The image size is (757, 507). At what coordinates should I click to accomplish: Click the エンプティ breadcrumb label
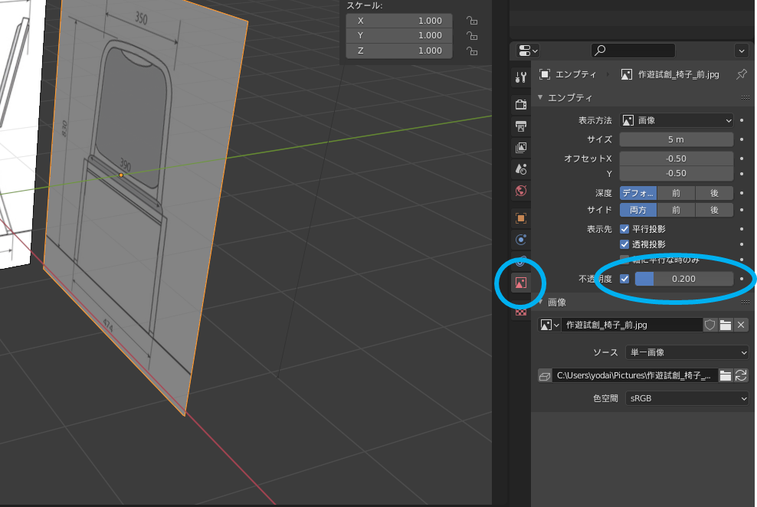tap(575, 74)
